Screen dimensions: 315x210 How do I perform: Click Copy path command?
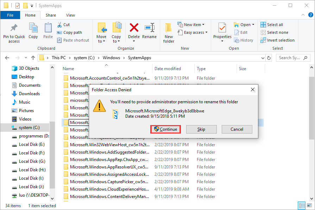coord(69,32)
